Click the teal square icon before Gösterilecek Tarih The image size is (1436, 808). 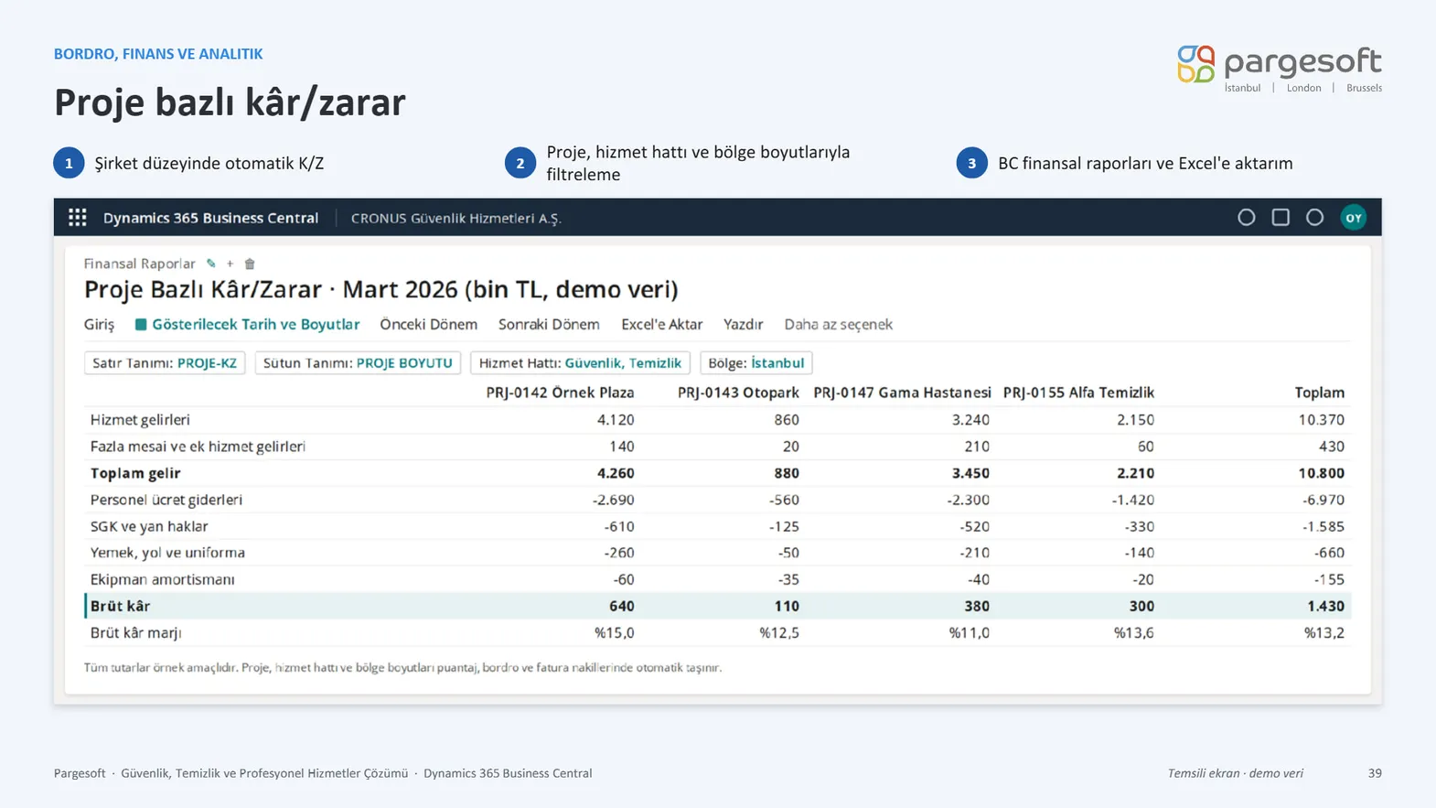141,324
